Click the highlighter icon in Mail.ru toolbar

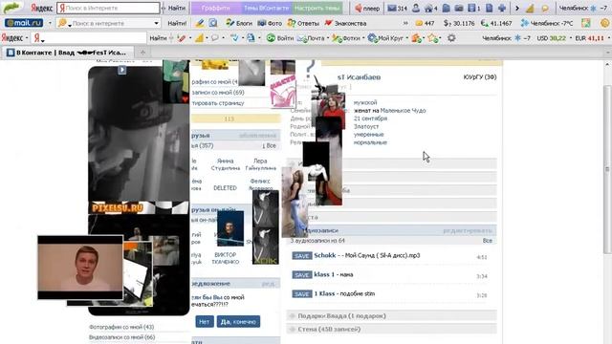(x=200, y=23)
